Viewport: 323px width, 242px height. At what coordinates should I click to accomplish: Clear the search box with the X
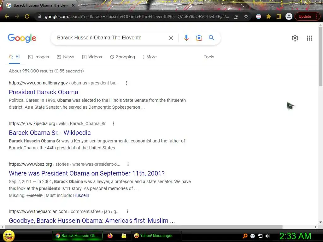[171, 38]
